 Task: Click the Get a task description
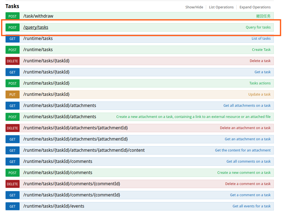262,72
